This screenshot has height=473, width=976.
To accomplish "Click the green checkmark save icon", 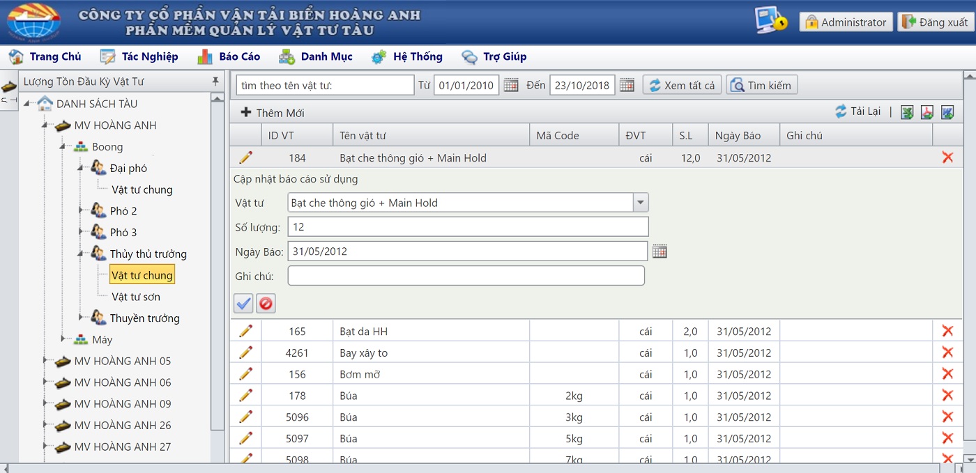I will [x=243, y=304].
